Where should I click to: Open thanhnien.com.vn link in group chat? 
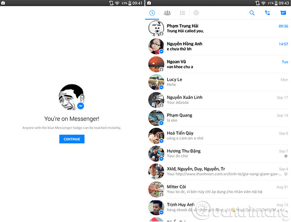(228, 174)
